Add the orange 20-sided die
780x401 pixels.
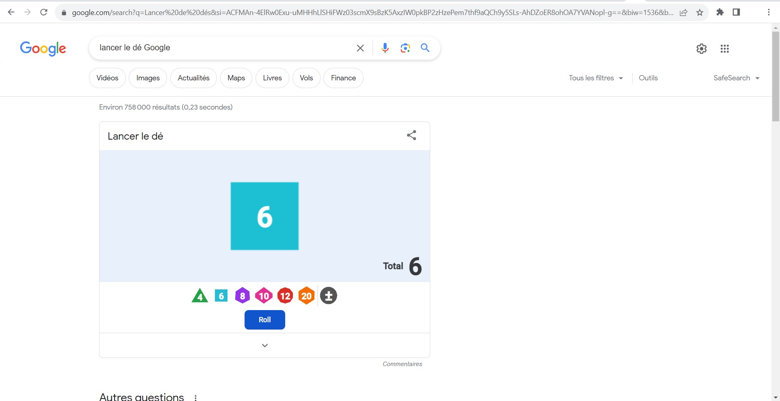[x=307, y=296]
